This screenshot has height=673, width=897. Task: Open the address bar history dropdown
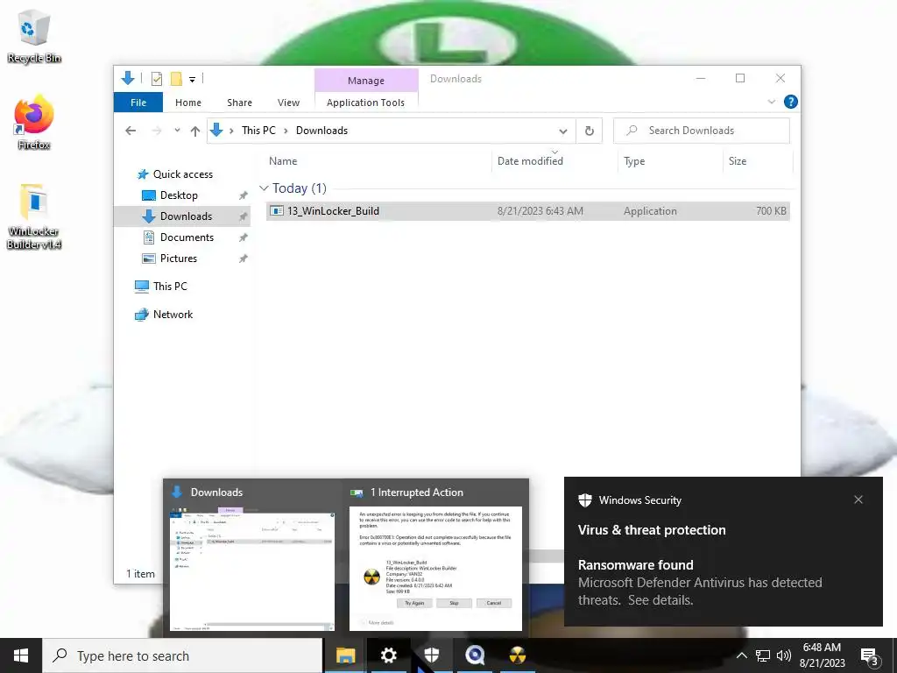click(563, 131)
